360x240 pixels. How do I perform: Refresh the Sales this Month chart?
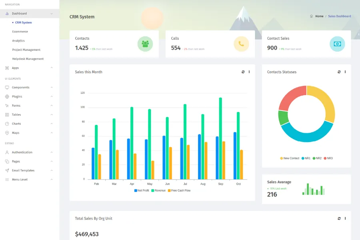(243, 72)
